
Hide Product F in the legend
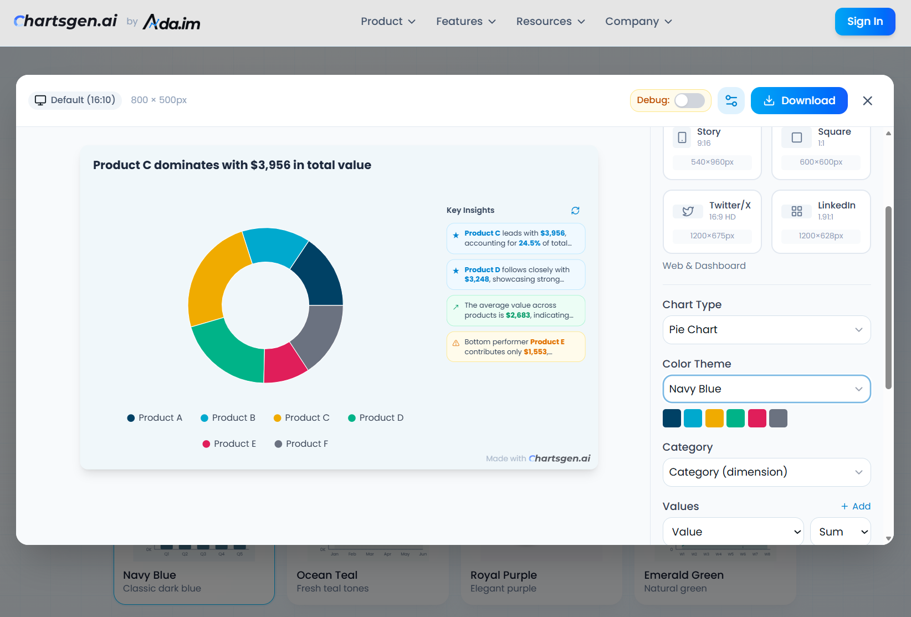tap(301, 444)
